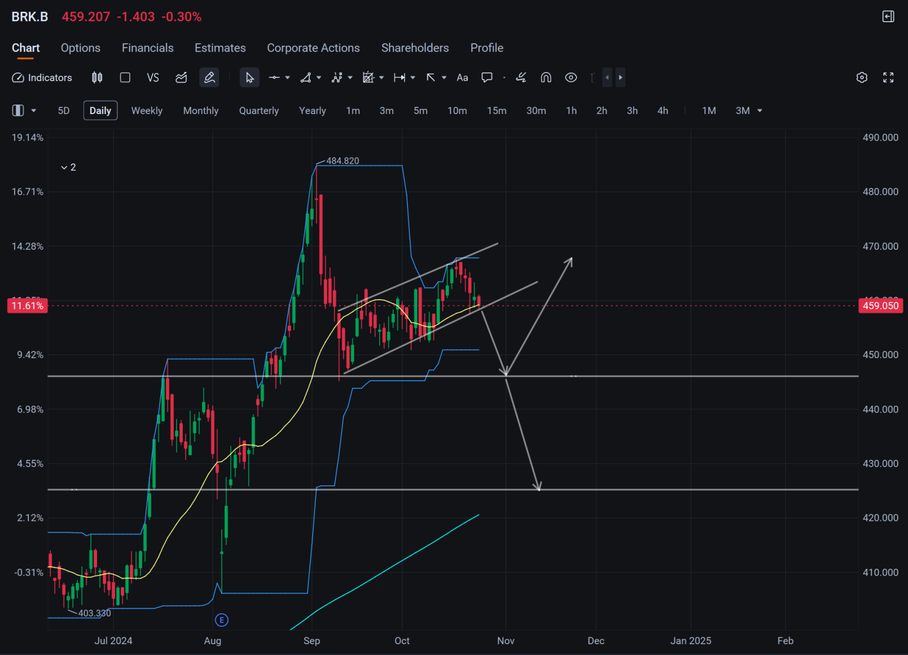Open the VS compare tool
Screen dimensions: 908x655
coord(153,78)
